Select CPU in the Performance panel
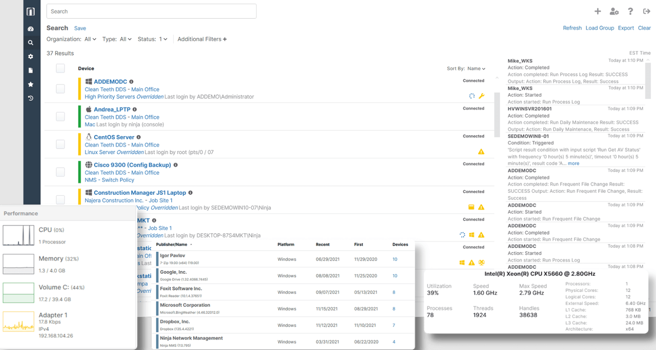The image size is (656, 350). 68,236
